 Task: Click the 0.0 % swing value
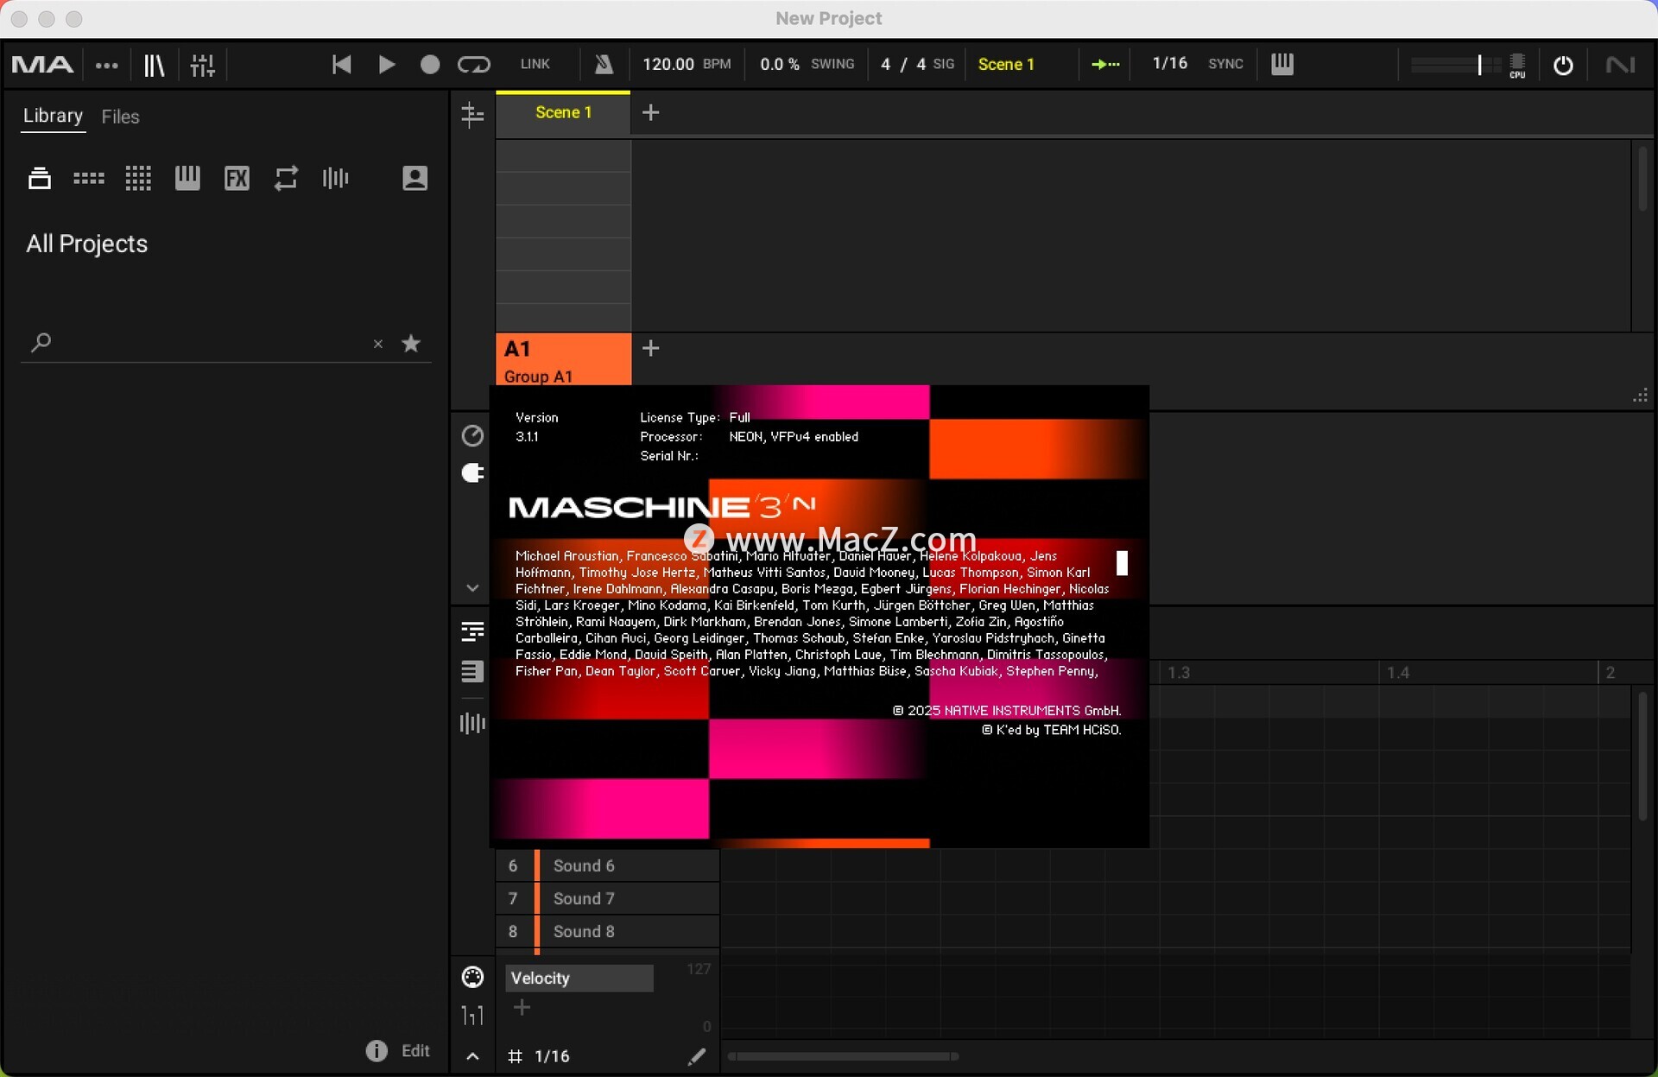point(779,64)
